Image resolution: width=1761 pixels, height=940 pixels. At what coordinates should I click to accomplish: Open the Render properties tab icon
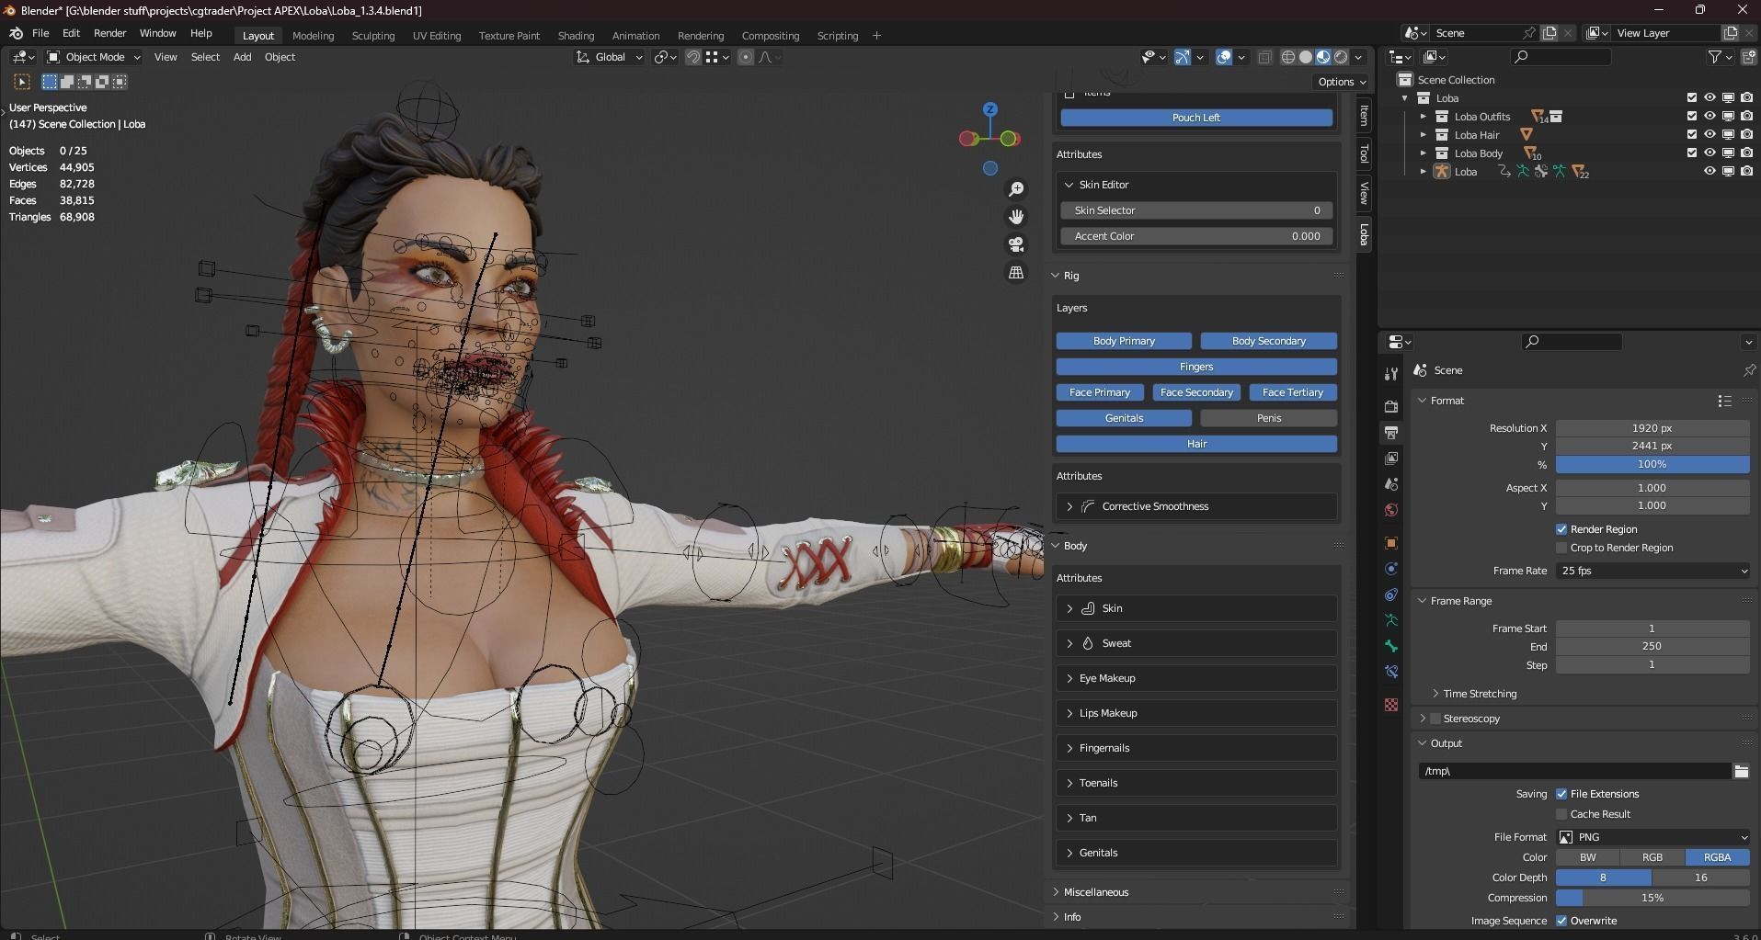(1391, 406)
